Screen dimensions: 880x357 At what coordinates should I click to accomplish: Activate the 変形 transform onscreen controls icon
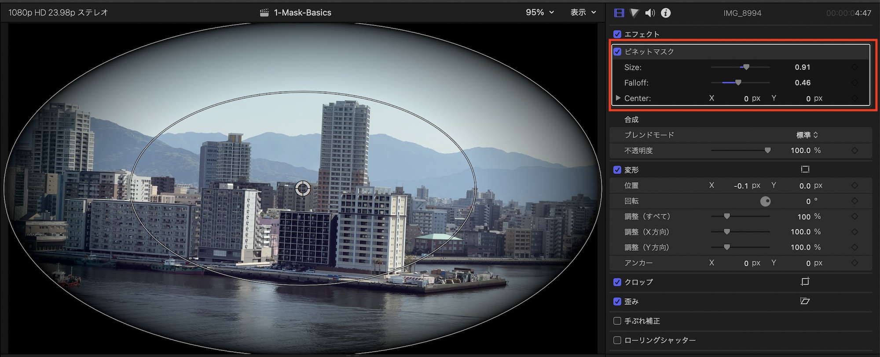click(x=805, y=169)
